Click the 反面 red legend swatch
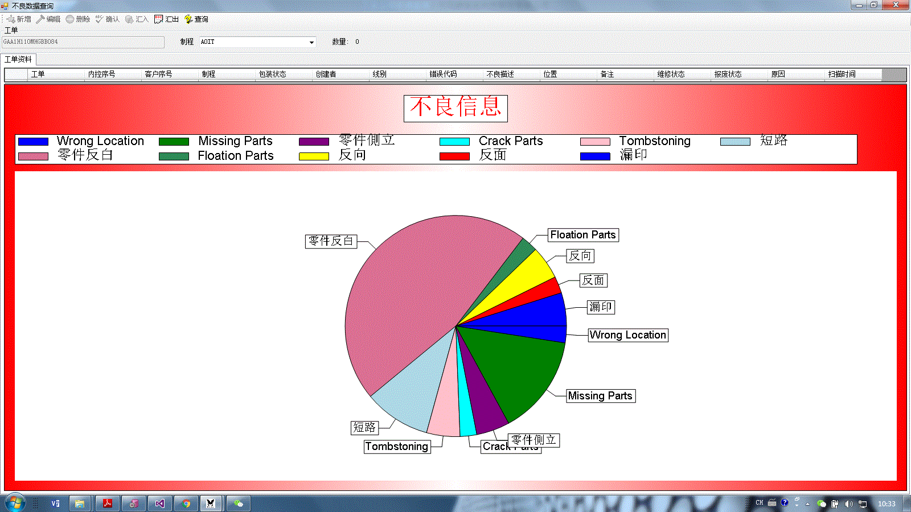 pos(454,156)
